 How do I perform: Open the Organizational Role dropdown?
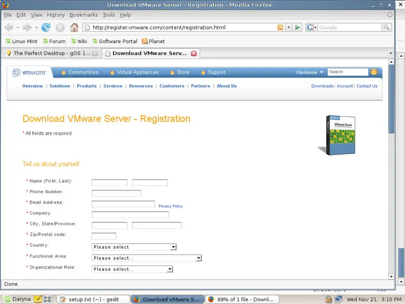pyautogui.click(x=132, y=269)
